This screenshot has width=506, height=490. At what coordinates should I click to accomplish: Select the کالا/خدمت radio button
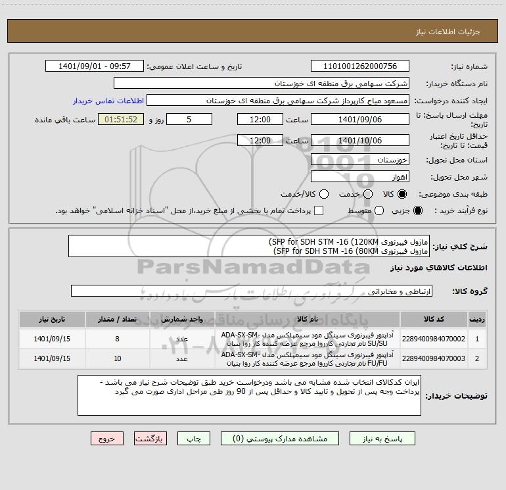(x=324, y=194)
